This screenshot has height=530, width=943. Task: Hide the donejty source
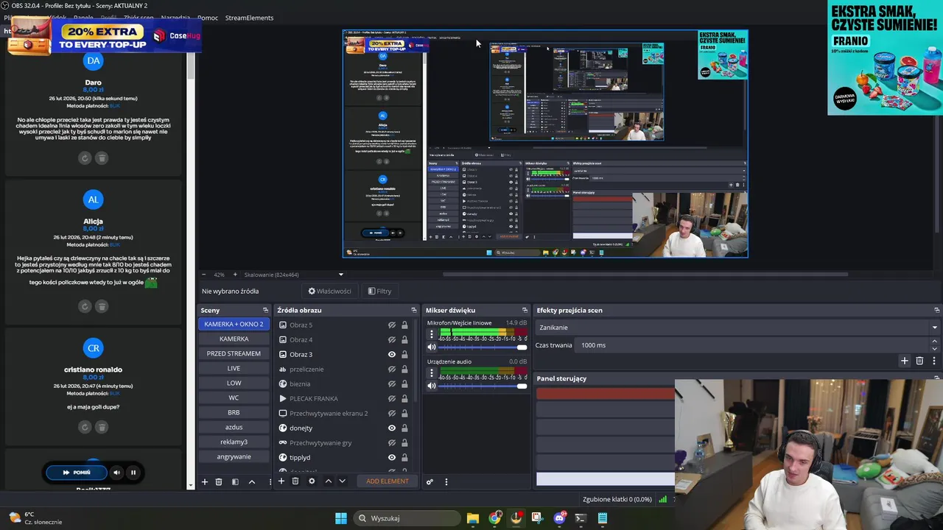[x=392, y=428]
